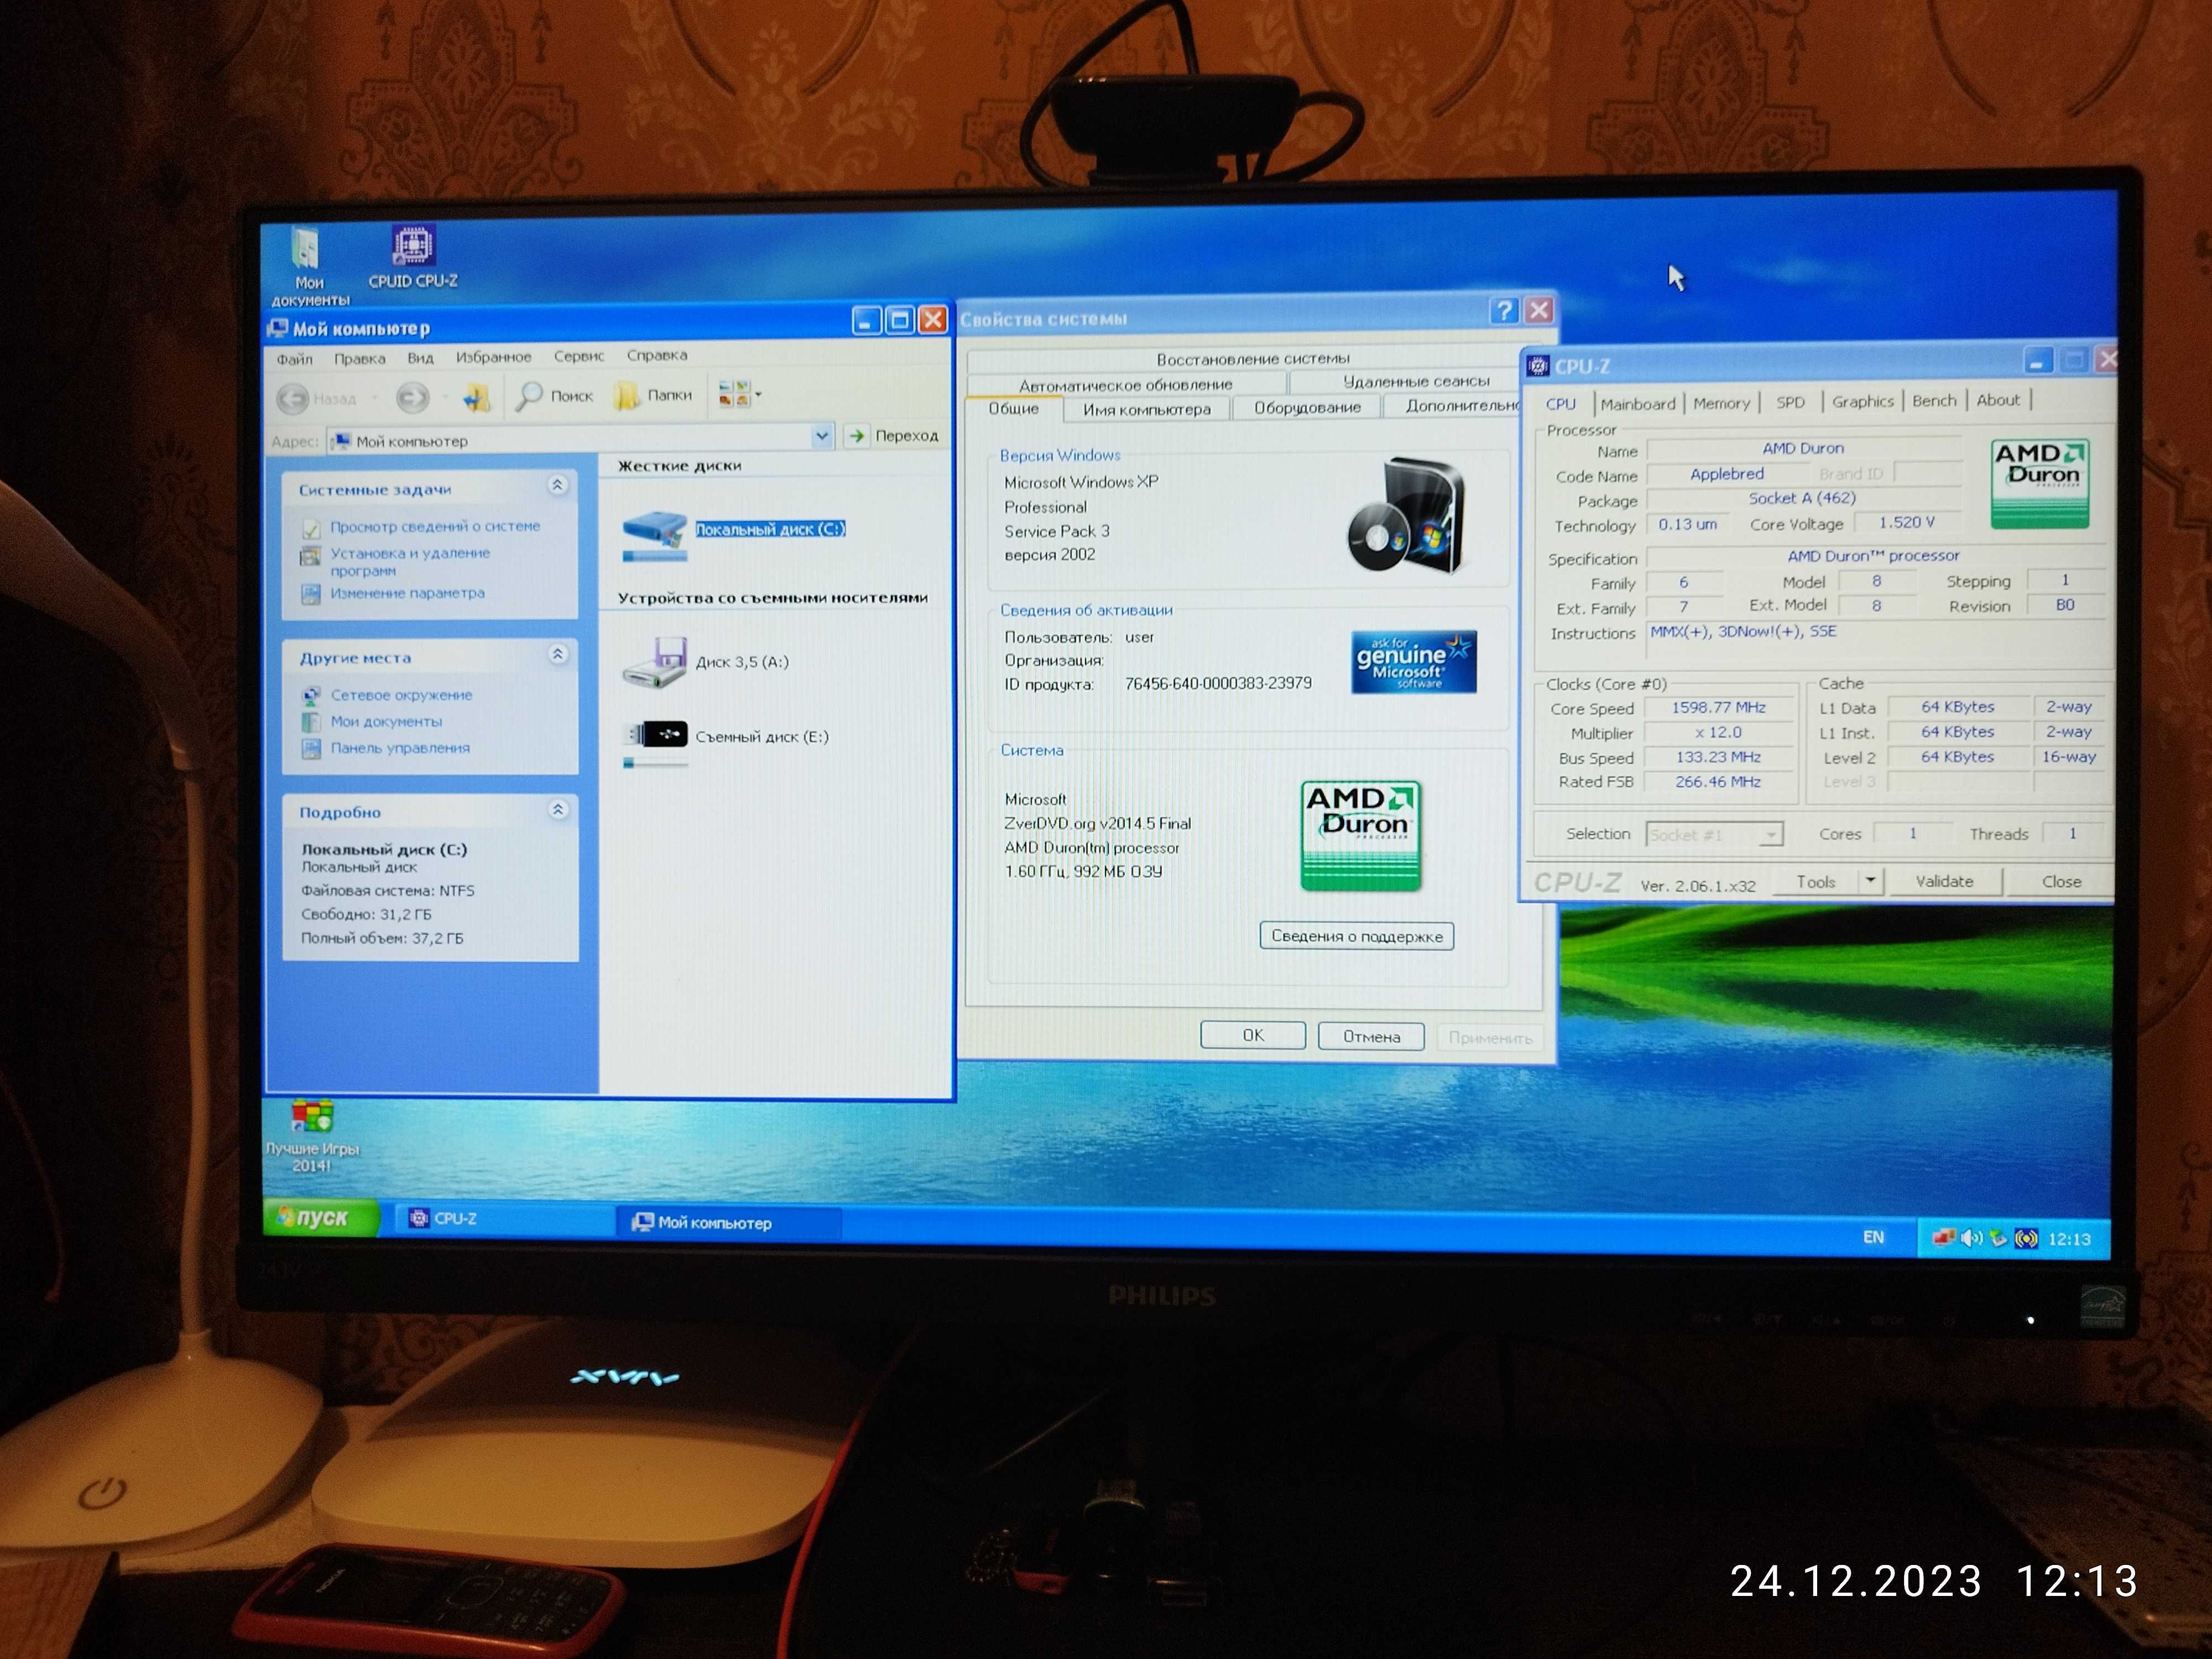
Task: Click the help question mark button
Action: coord(1504,311)
